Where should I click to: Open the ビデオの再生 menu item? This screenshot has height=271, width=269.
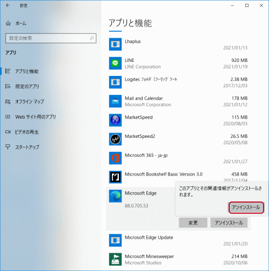click(27, 132)
